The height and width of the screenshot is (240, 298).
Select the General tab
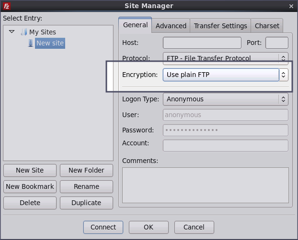click(135, 25)
